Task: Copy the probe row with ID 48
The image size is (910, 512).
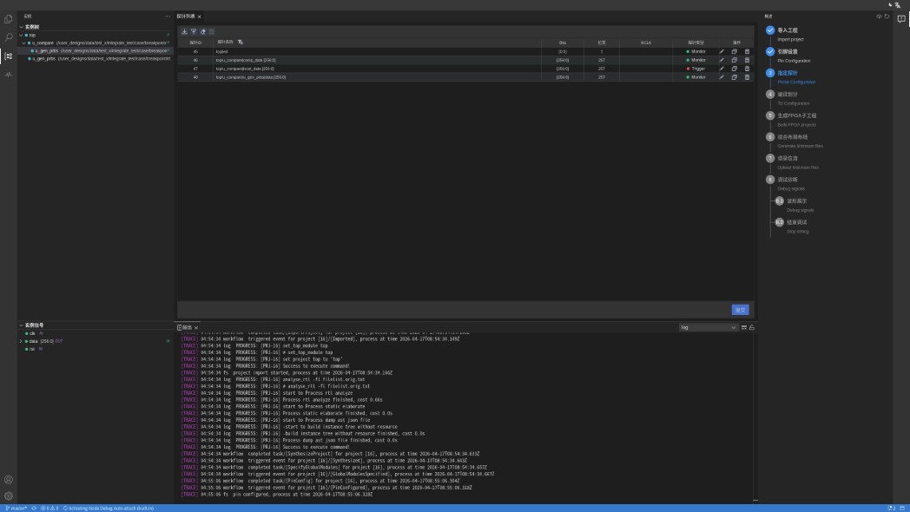Action: (x=734, y=77)
